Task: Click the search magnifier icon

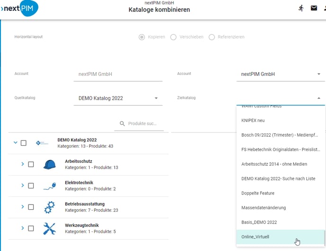Action: pos(122,124)
